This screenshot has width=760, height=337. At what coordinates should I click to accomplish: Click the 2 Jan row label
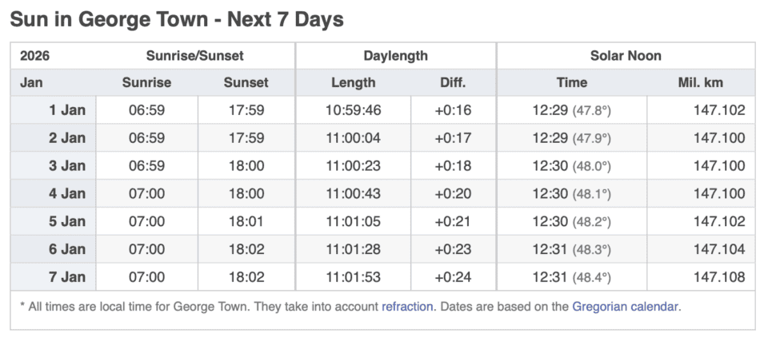click(x=66, y=138)
